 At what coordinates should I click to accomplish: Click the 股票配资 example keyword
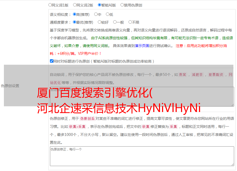point(216,75)
